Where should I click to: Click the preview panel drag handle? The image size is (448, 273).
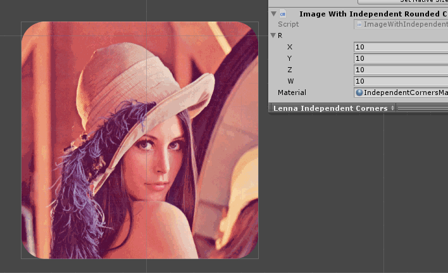423,108
